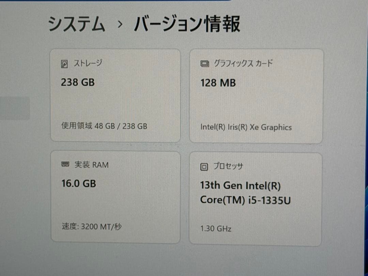Click the 使用領域 48 GB / 238 GB usage text
Image resolution: width=368 pixels, height=276 pixels.
coord(104,126)
